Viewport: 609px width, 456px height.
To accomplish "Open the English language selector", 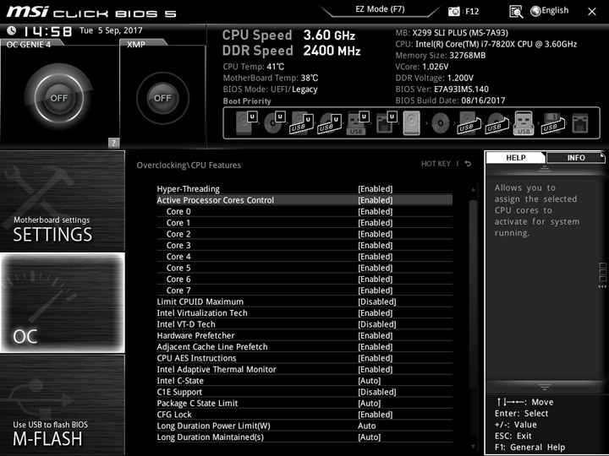I will click(x=550, y=11).
